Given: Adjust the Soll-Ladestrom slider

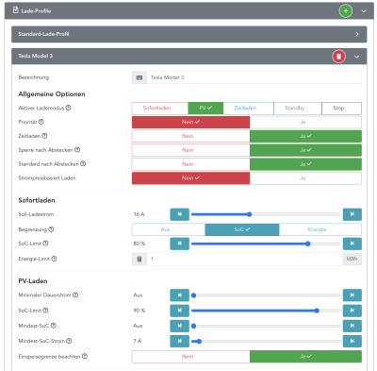Looking at the screenshot, I should pos(266,214).
